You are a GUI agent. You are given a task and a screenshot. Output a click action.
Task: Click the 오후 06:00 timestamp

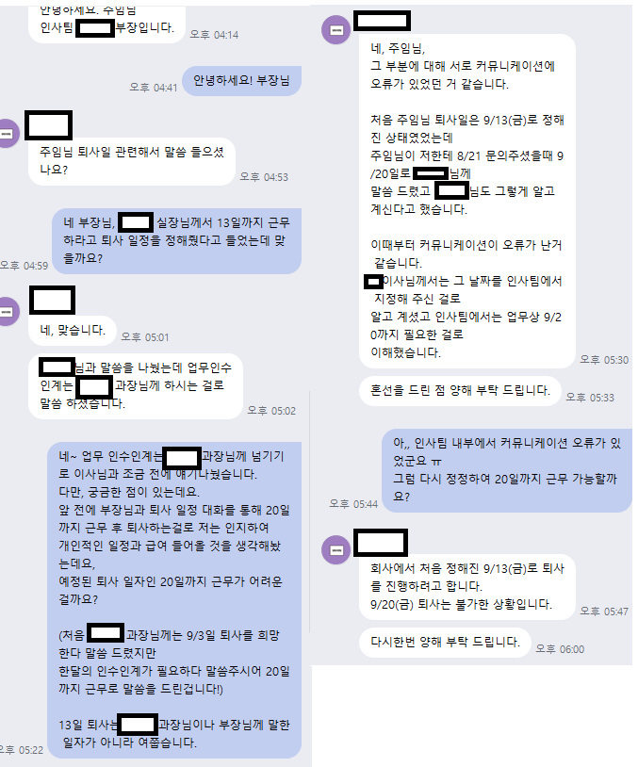560,649
